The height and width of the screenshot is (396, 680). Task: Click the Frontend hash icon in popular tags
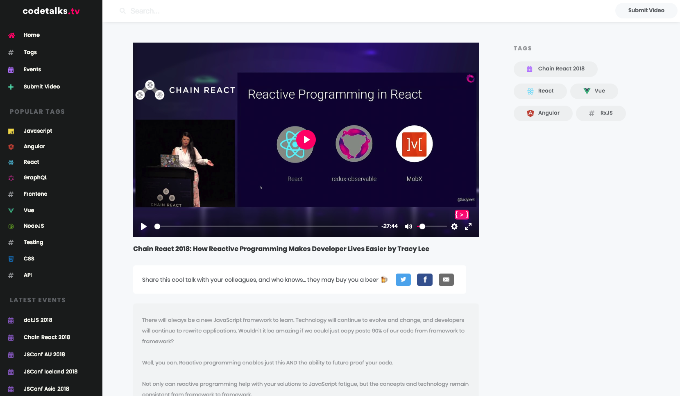11,195
